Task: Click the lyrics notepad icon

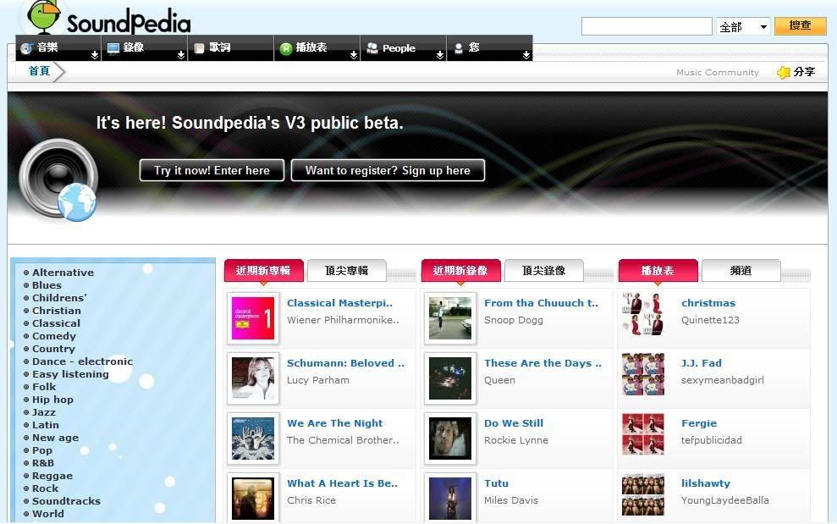Action: pyautogui.click(x=199, y=48)
